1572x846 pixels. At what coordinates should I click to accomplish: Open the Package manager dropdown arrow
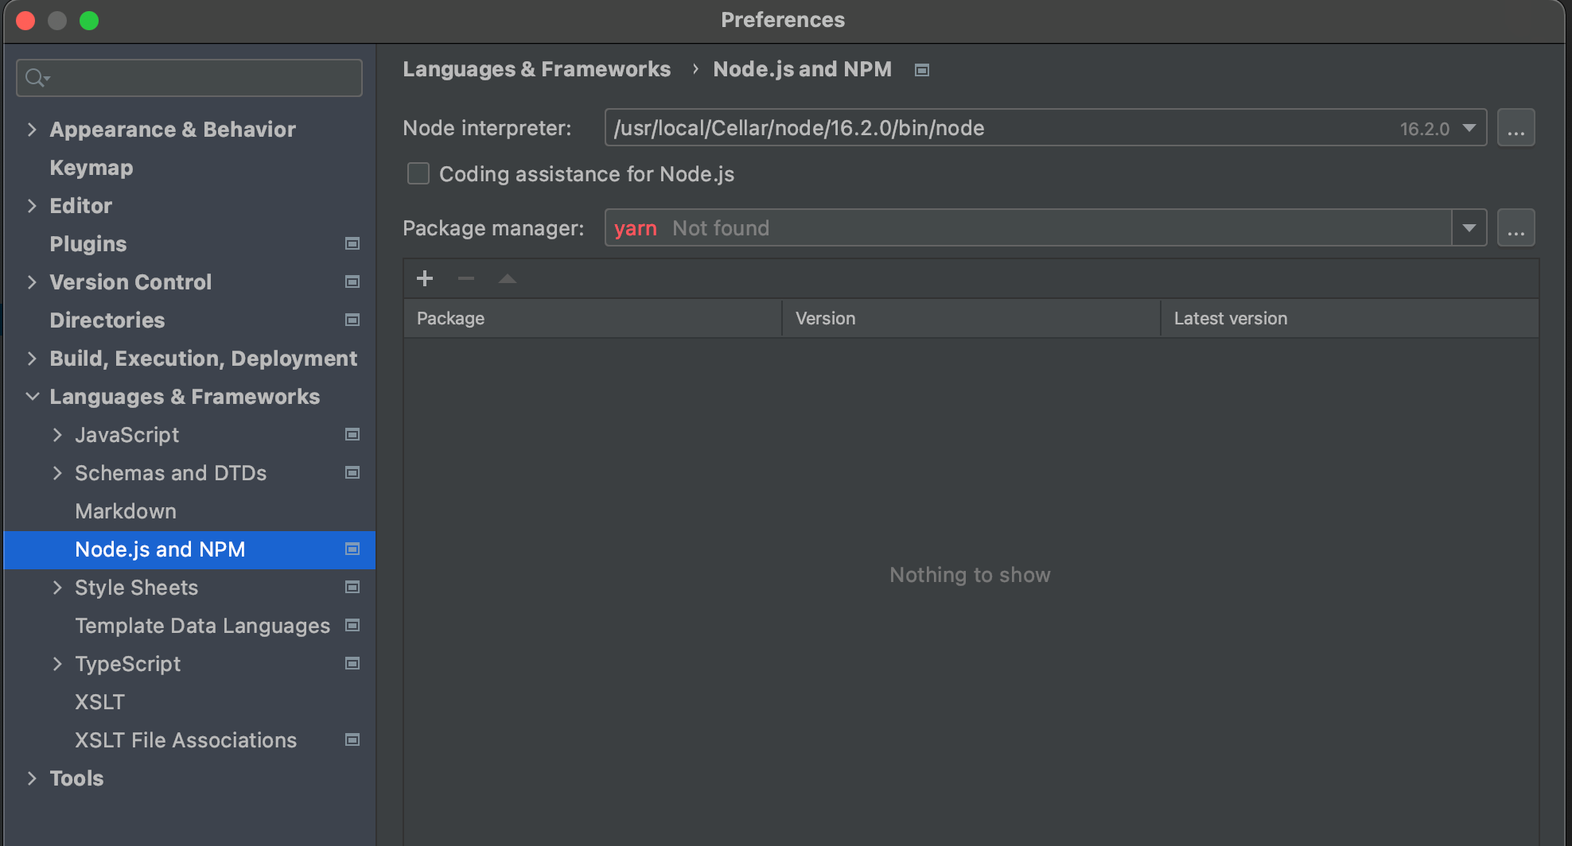coord(1469,228)
